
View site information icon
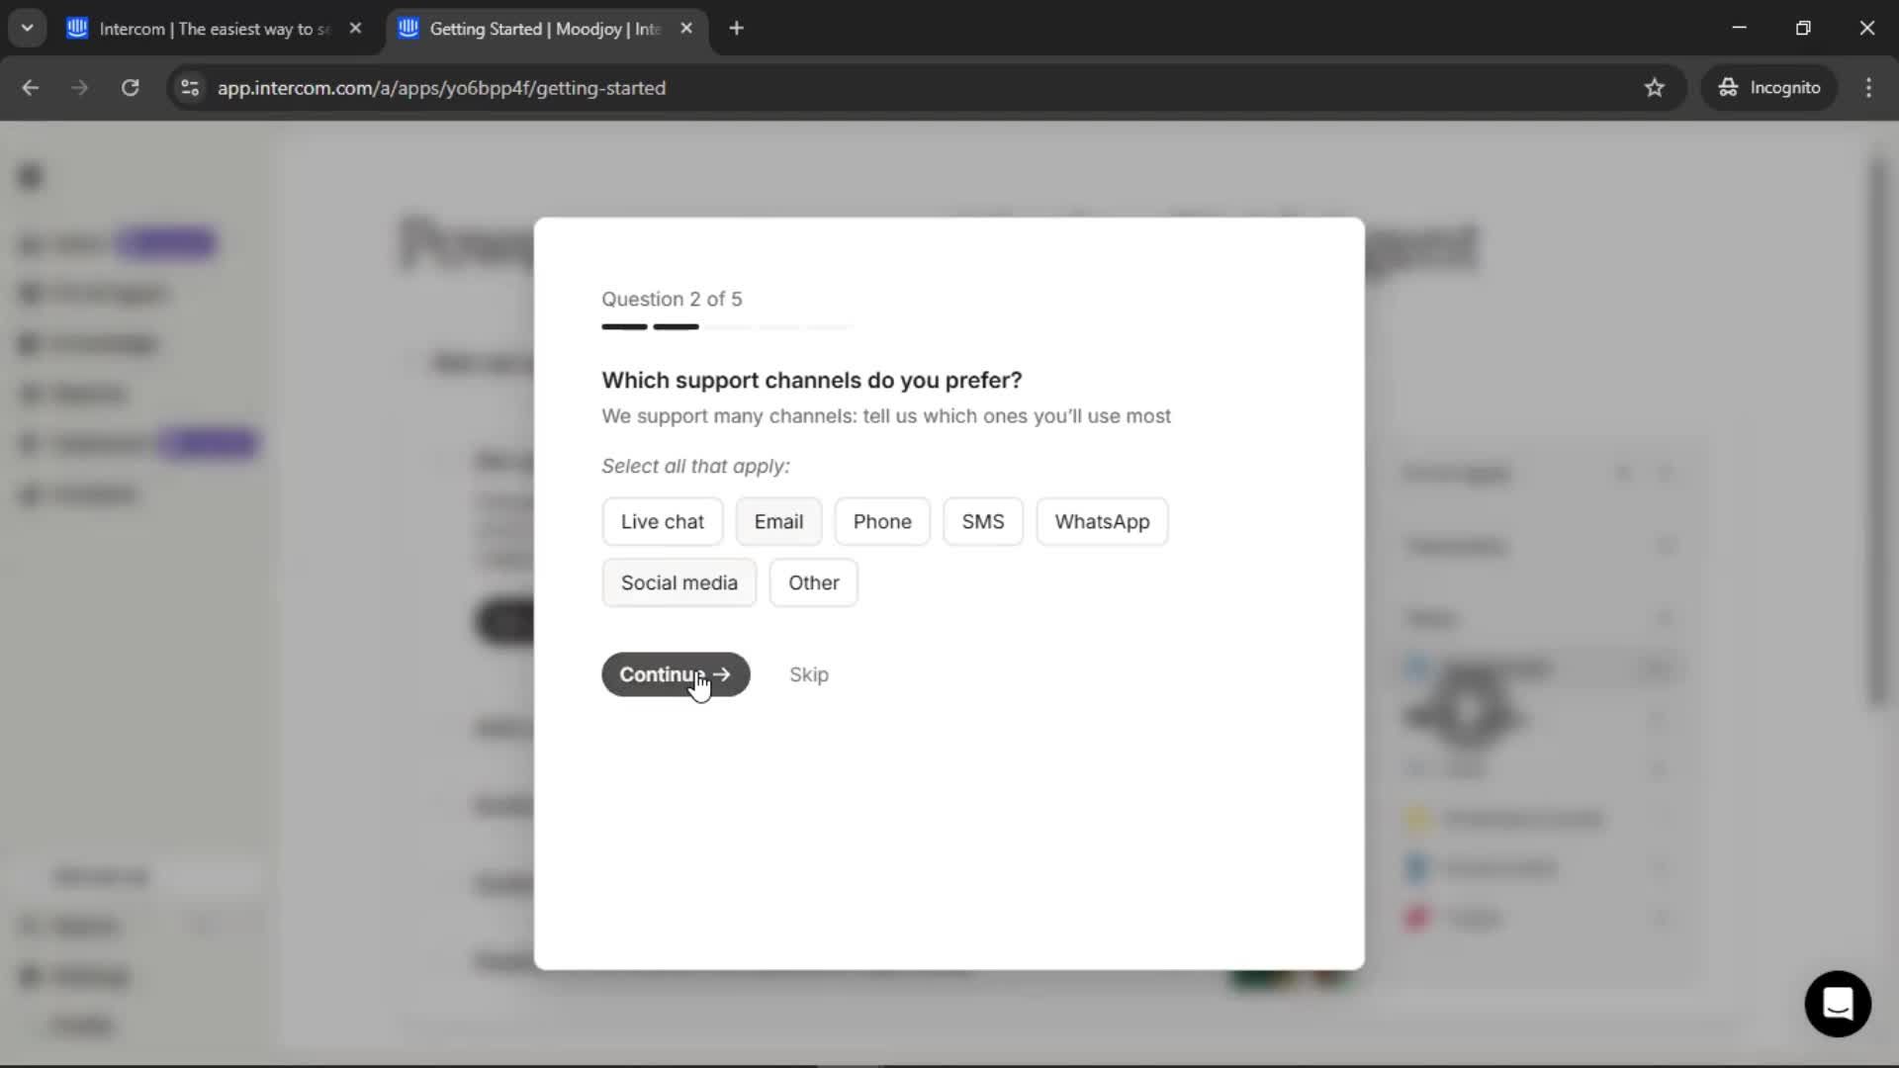[190, 88]
